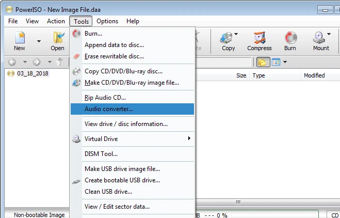340x218 pixels.
Task: Choose Append data to disc...
Action: (132, 45)
